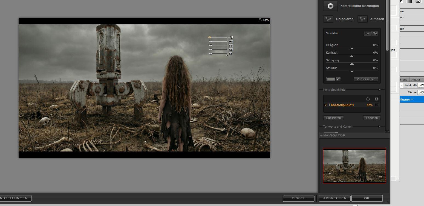
Task: Open the PINSEL brush button
Action: 298,198
